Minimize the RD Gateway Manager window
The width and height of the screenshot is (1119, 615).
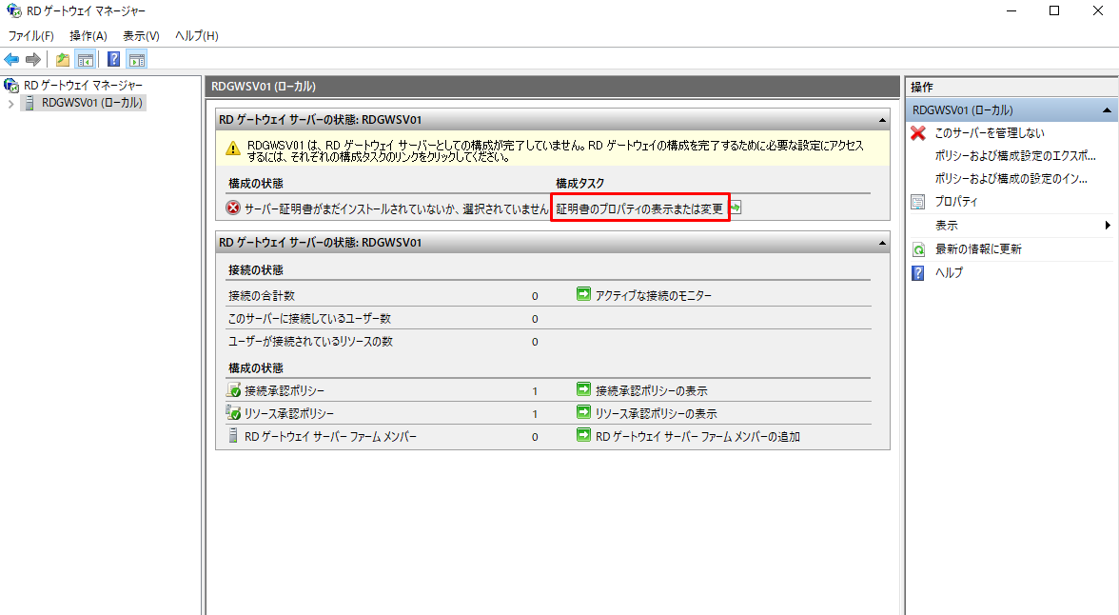coord(1011,10)
